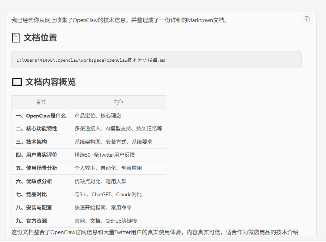Select the 七、竞品对比 cell

point(41,194)
